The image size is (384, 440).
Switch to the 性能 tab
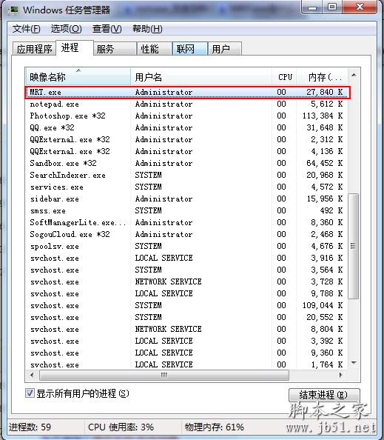pos(155,49)
